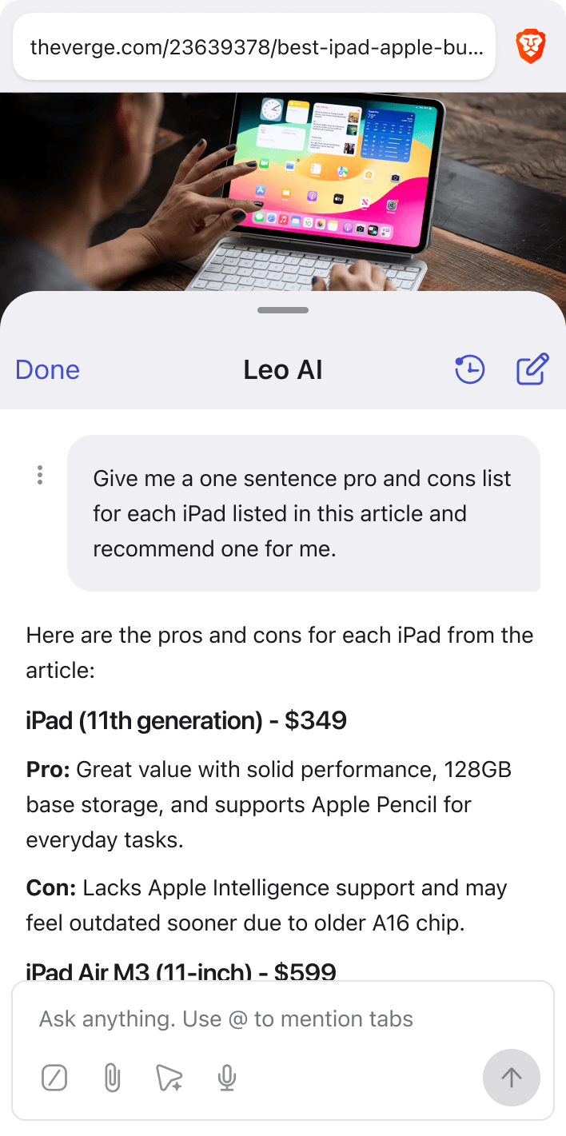Select the bold 'Pro:' label in the response
Image resolution: width=566 pixels, height=1136 pixels.
[48, 769]
